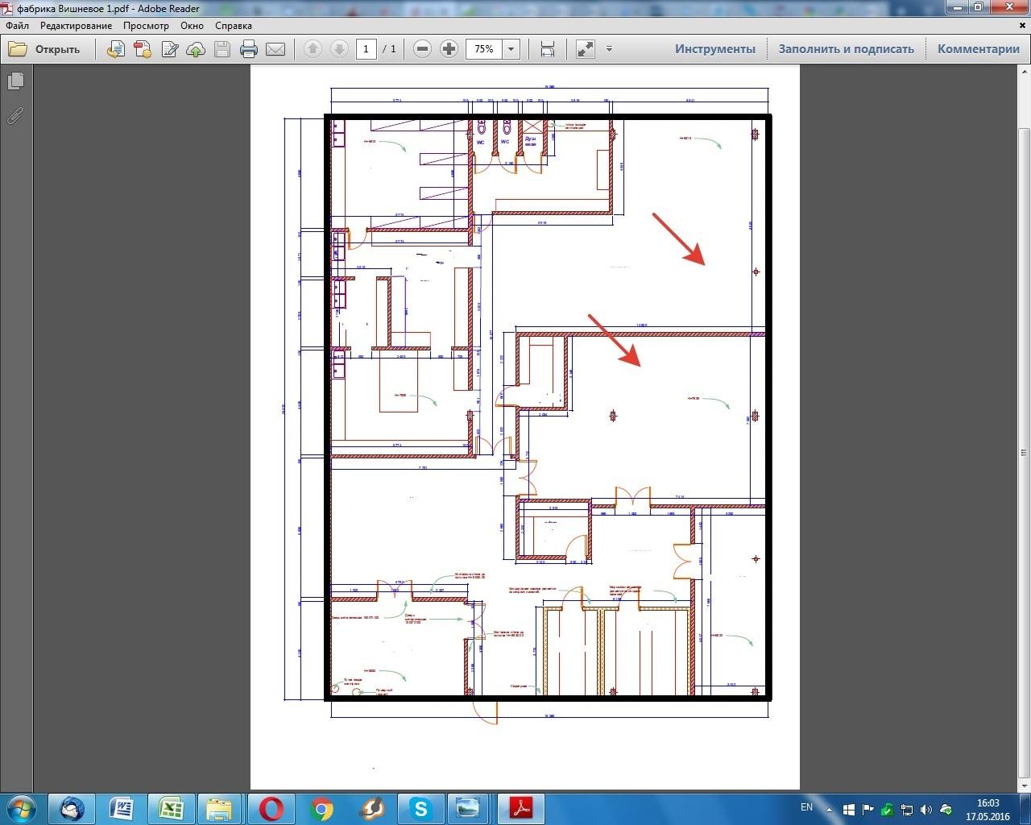This screenshot has height=825, width=1031.
Task: Click the Открыть button
Action: tap(45, 49)
